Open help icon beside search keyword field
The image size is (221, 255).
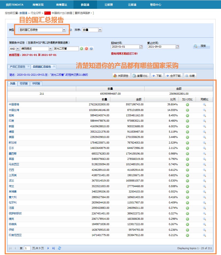(x=91, y=48)
